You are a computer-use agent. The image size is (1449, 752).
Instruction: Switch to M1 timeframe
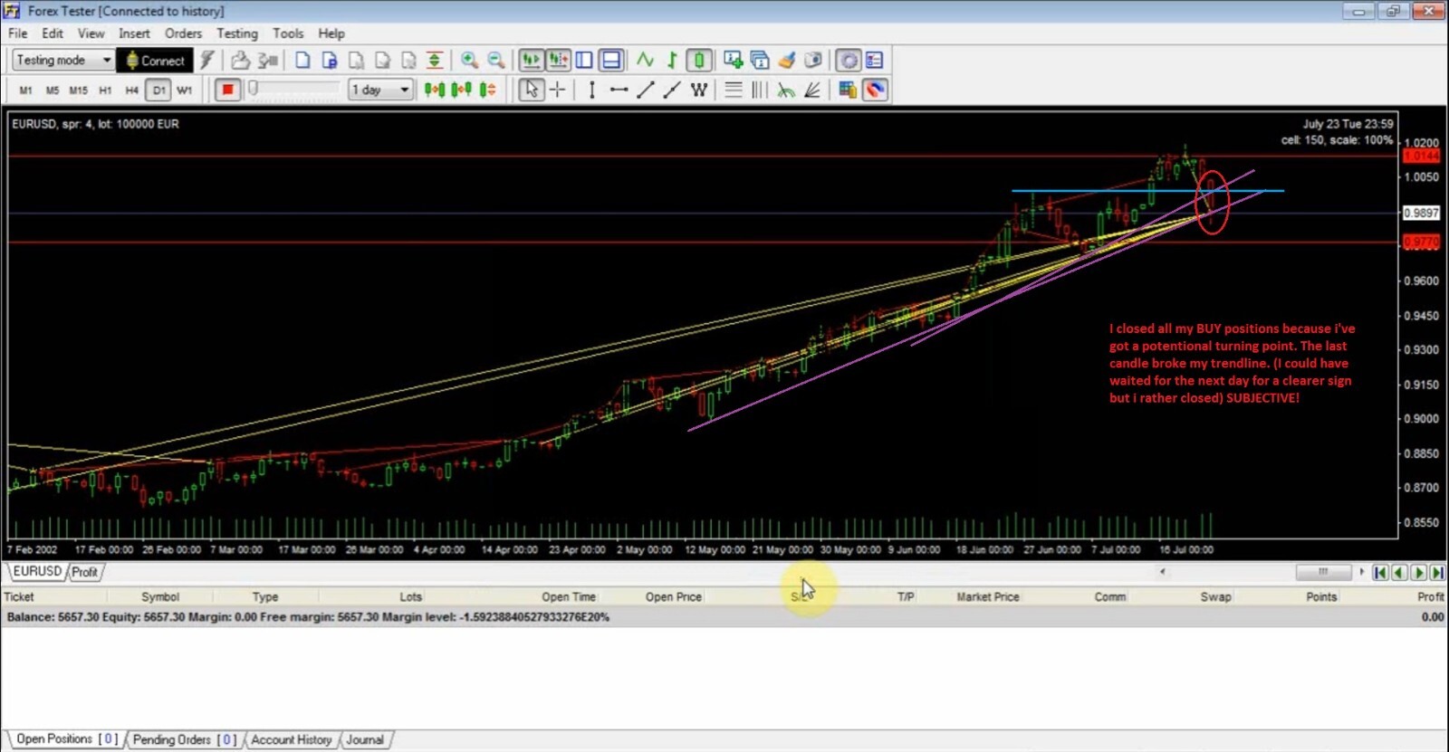coord(25,90)
